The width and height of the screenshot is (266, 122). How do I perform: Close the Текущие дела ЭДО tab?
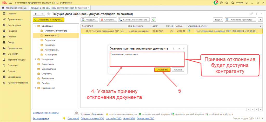89,8
